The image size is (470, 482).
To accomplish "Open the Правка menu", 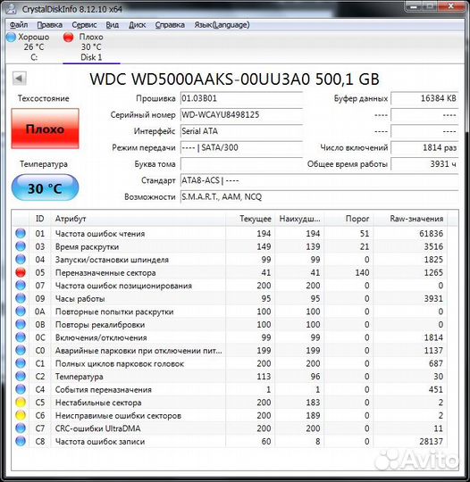I will pos(49,25).
